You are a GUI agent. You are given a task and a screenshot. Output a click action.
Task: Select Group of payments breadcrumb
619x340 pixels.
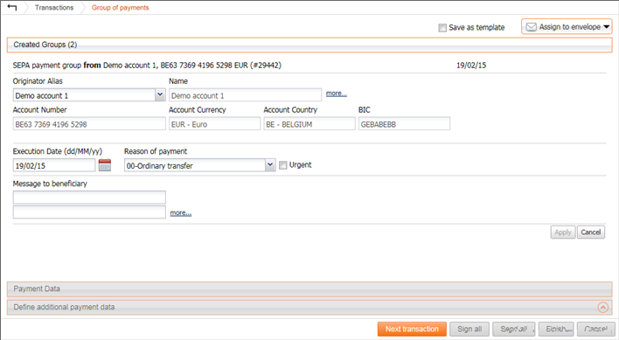121,8
